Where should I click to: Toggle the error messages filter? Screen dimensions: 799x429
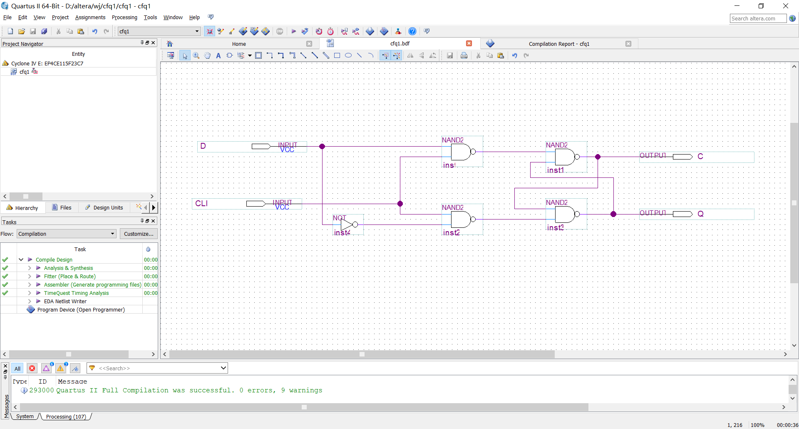32,368
